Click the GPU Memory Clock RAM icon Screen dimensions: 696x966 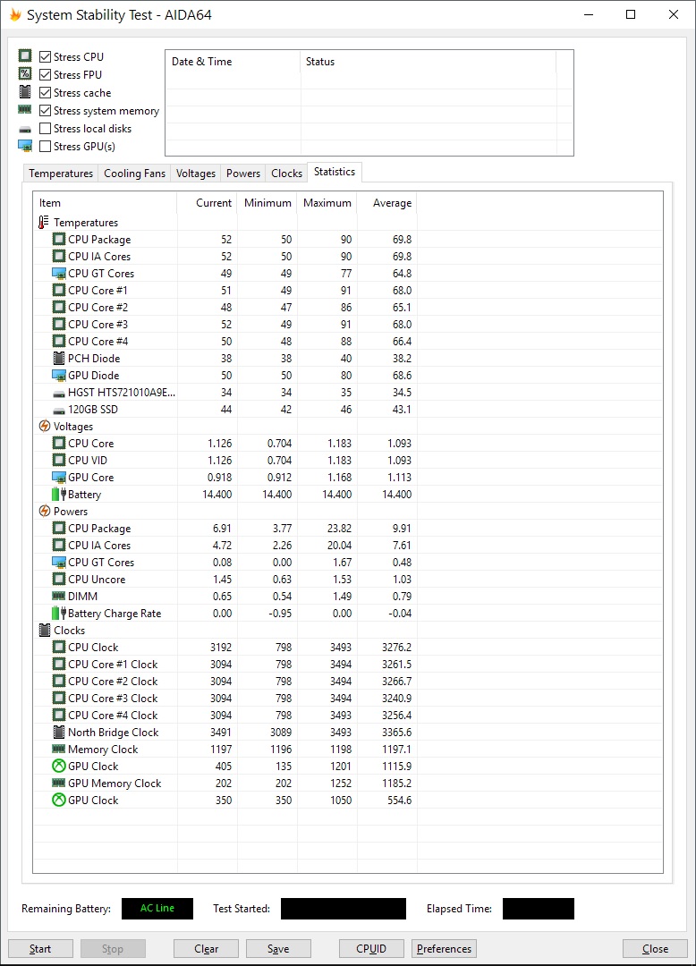[x=58, y=783]
